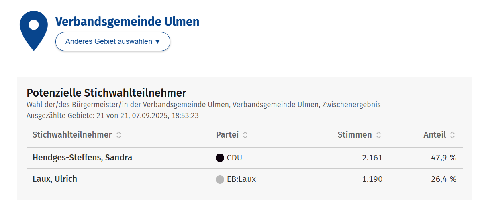This screenshot has height=207, width=478.
Task: Click the Stichwahlteilnehmer column header text
Action: (72, 135)
